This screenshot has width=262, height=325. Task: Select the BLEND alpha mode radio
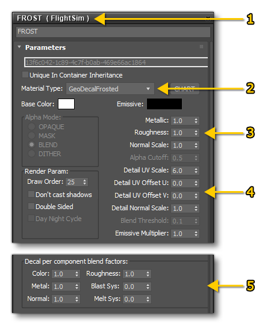(31, 144)
